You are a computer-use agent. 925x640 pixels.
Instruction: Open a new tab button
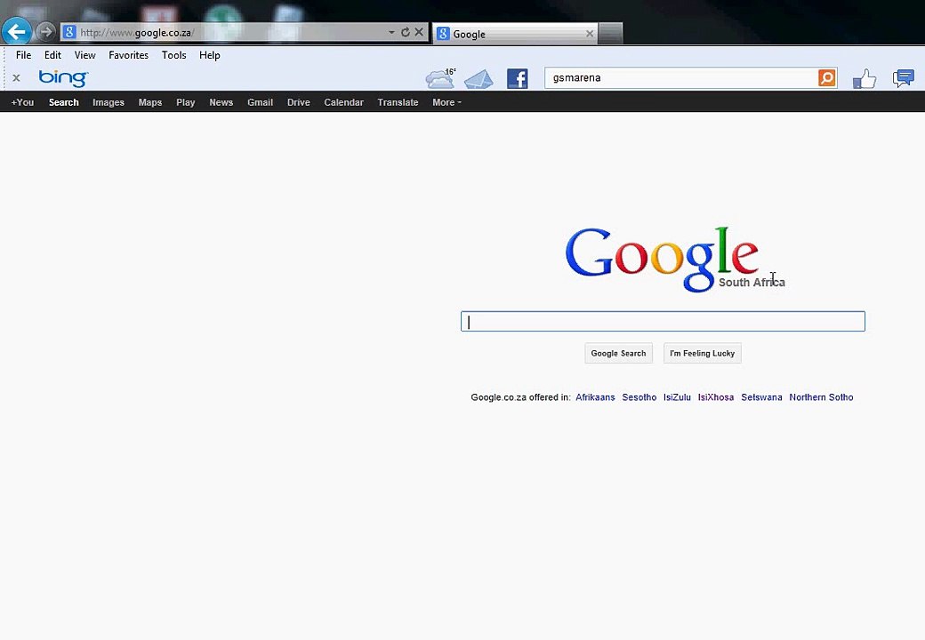[610, 33]
